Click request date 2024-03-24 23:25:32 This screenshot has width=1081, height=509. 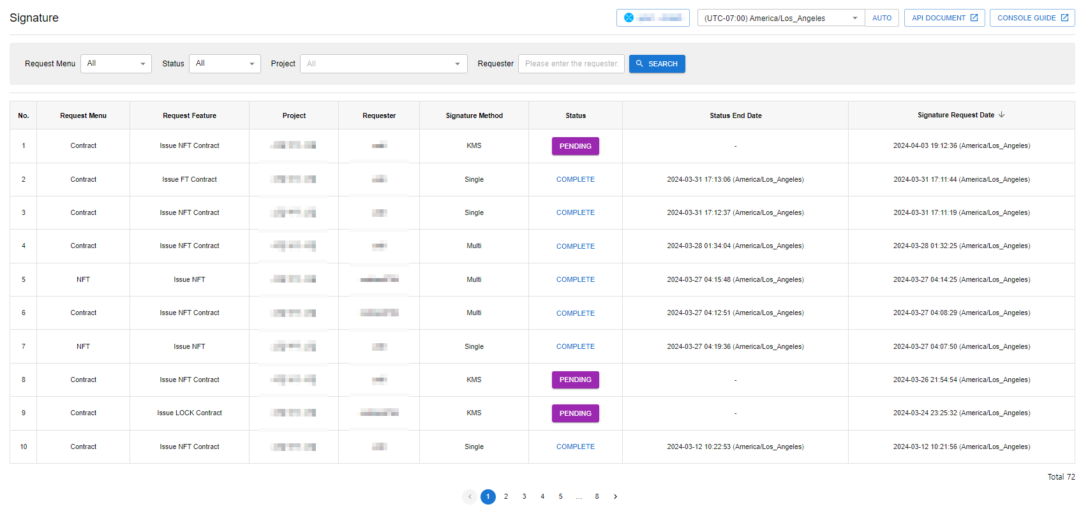(x=962, y=413)
